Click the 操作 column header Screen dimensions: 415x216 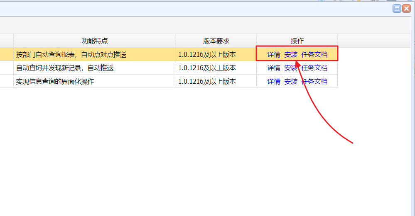point(297,41)
